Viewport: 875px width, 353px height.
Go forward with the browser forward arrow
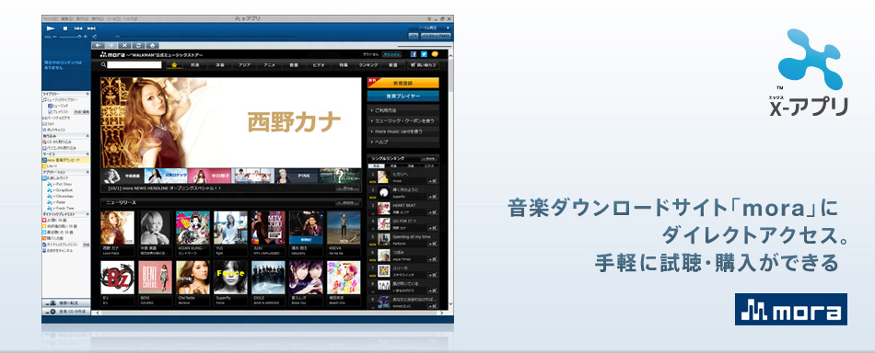point(111,45)
